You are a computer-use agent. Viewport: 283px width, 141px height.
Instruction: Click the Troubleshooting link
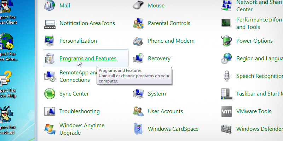click(x=79, y=111)
